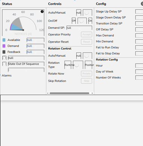Click the dark Feedback legend swatch
Viewport: 143px width, 146px height.
pos(4,52)
